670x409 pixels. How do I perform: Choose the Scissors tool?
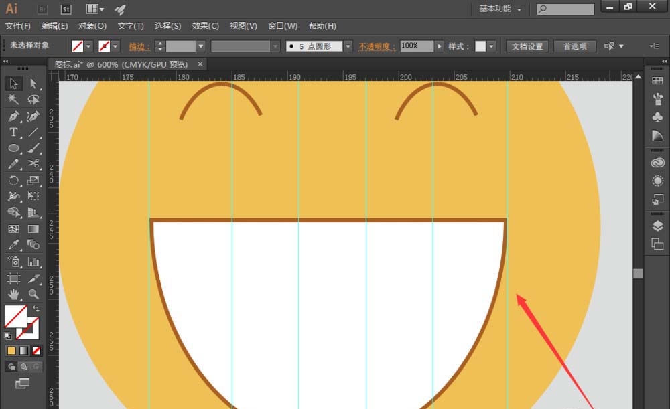tap(33, 164)
